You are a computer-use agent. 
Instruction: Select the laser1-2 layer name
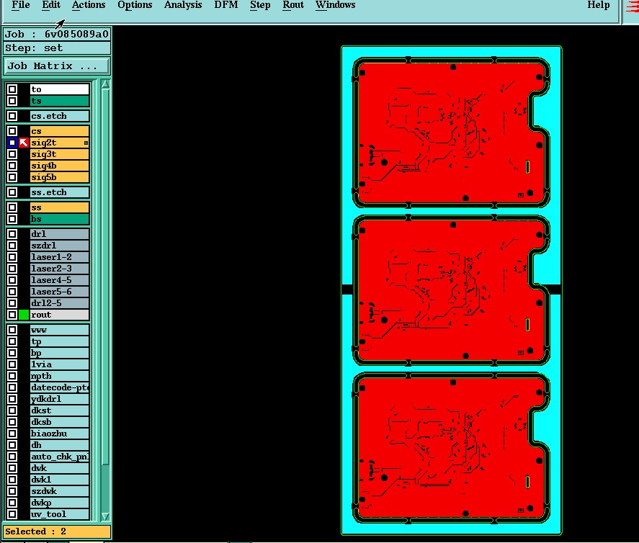[60, 257]
